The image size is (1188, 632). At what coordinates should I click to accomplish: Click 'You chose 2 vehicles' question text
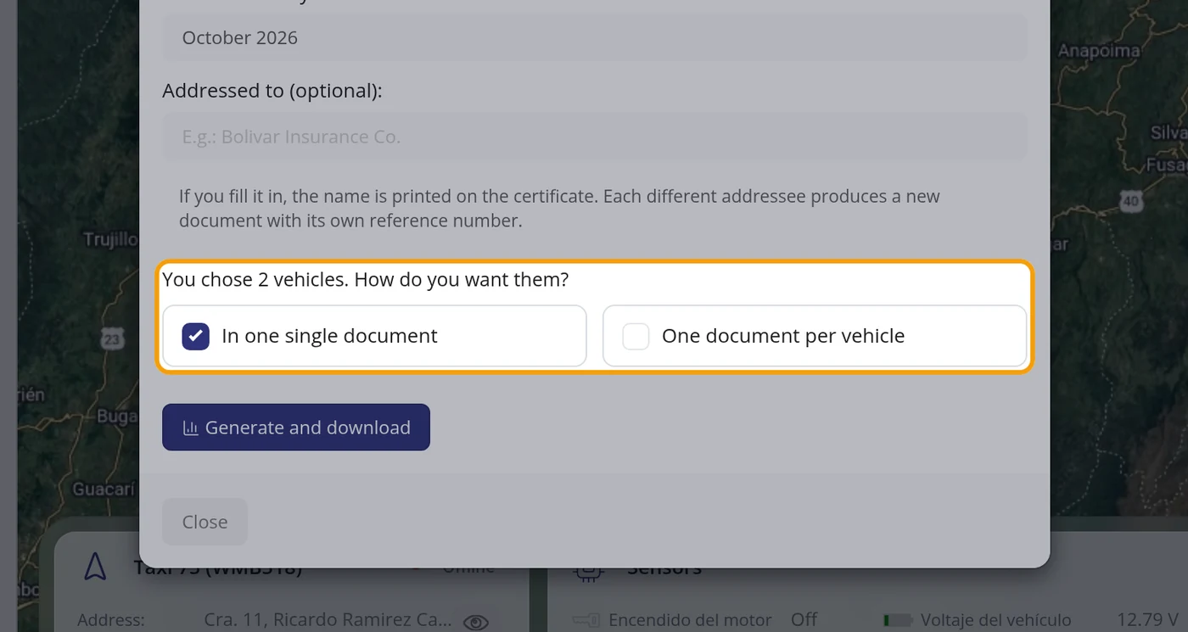pyautogui.click(x=365, y=279)
